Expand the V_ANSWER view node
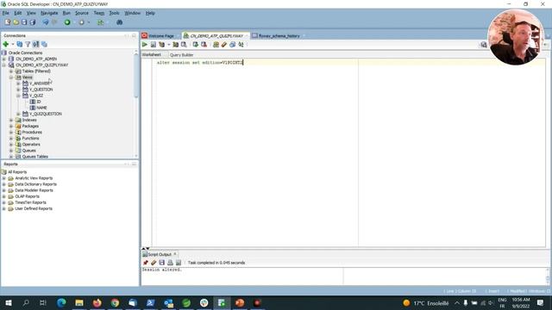 pos(18,84)
